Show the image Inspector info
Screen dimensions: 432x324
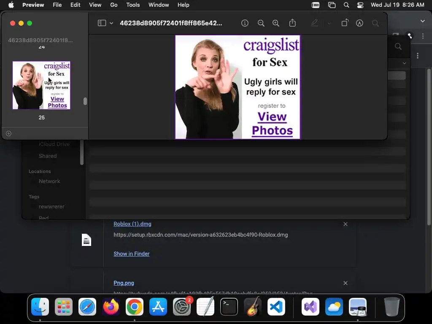point(245,23)
